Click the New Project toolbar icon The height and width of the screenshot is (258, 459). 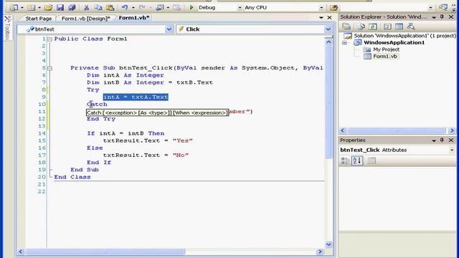click(14, 7)
